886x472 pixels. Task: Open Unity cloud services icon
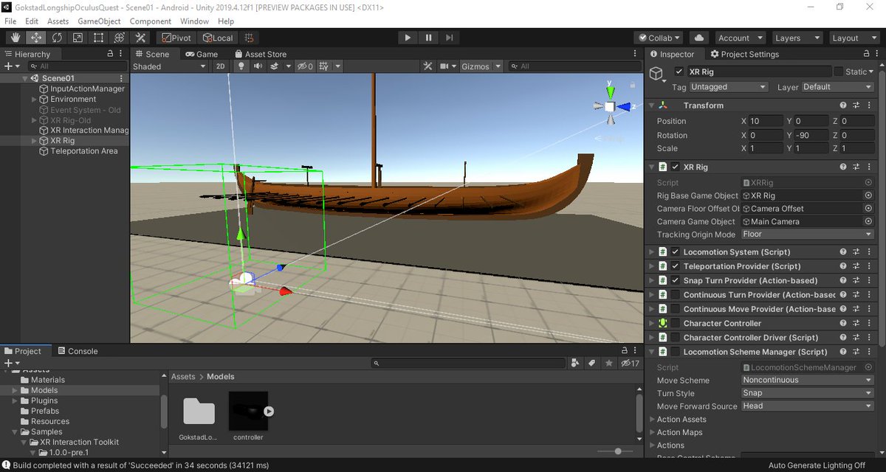click(698, 38)
